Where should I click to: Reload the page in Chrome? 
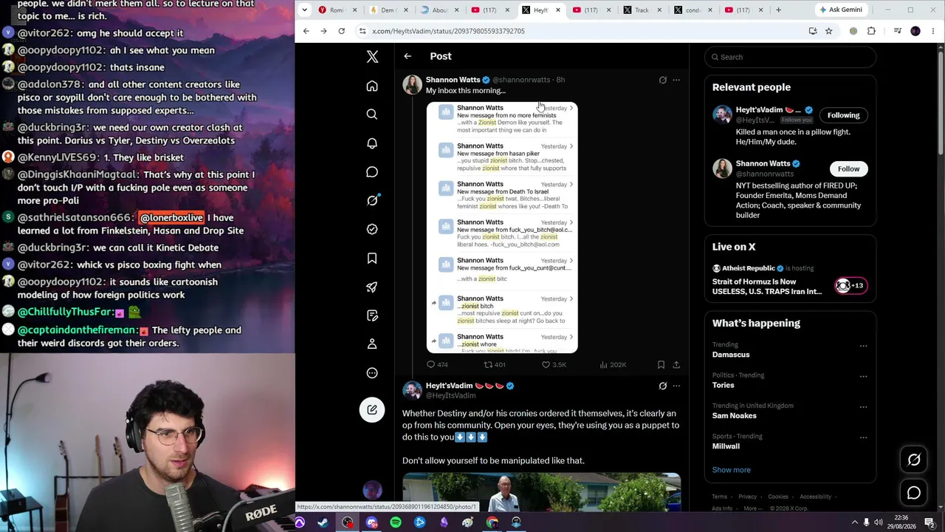[341, 31]
